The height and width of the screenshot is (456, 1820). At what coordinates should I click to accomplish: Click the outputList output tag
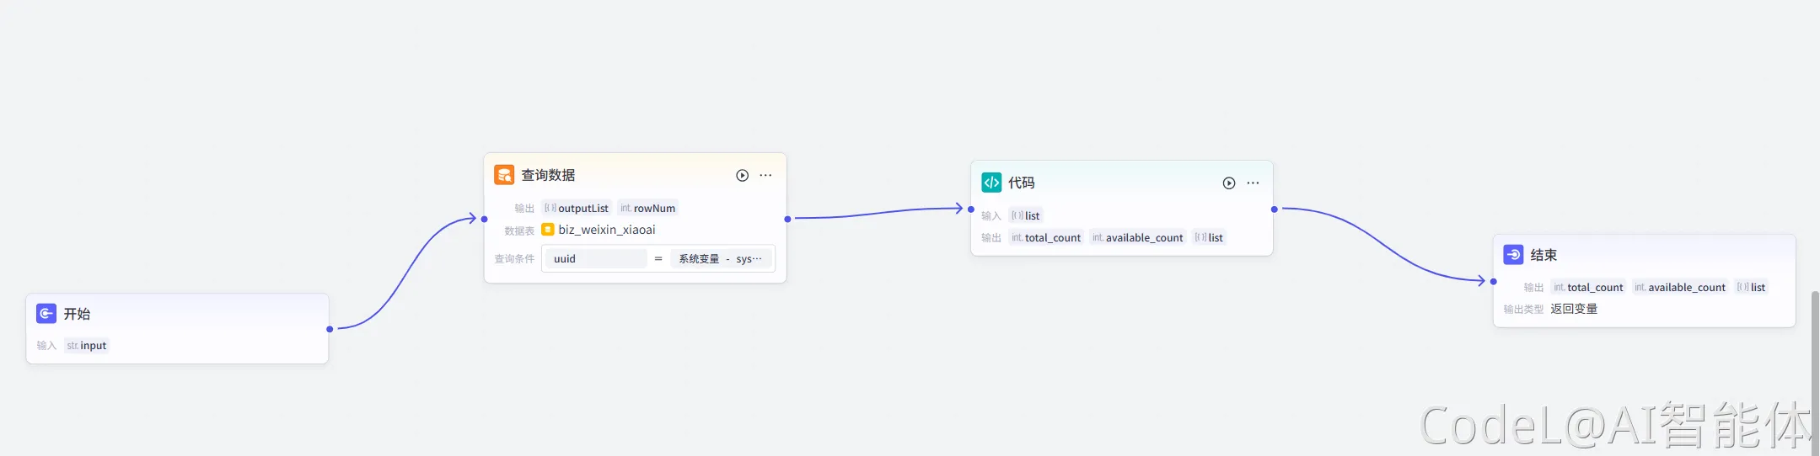point(577,209)
